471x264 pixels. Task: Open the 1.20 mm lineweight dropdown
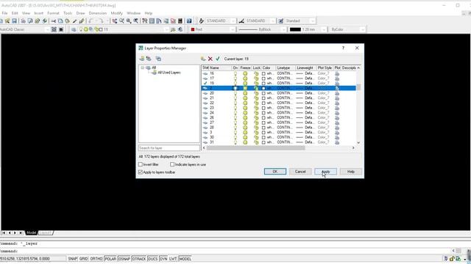tap(324, 29)
